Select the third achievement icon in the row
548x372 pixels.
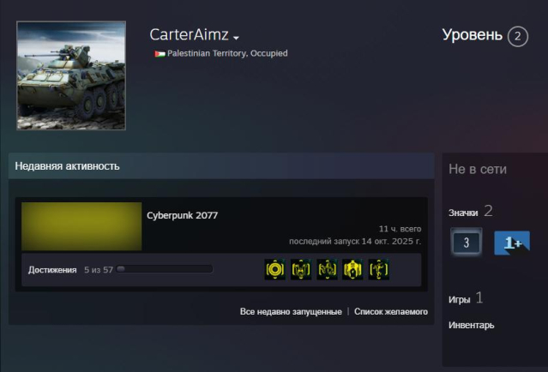click(327, 269)
